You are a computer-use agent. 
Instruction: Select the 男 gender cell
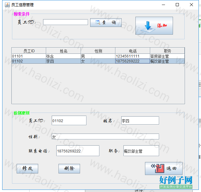[98, 56]
